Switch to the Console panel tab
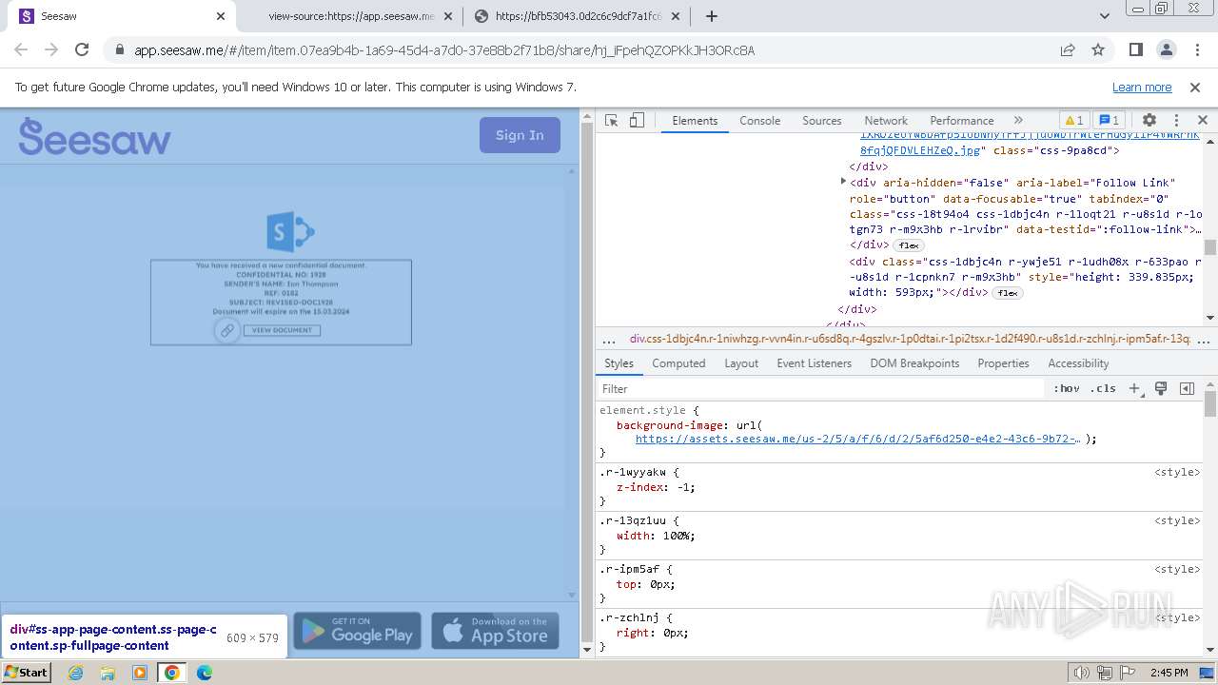 760,121
